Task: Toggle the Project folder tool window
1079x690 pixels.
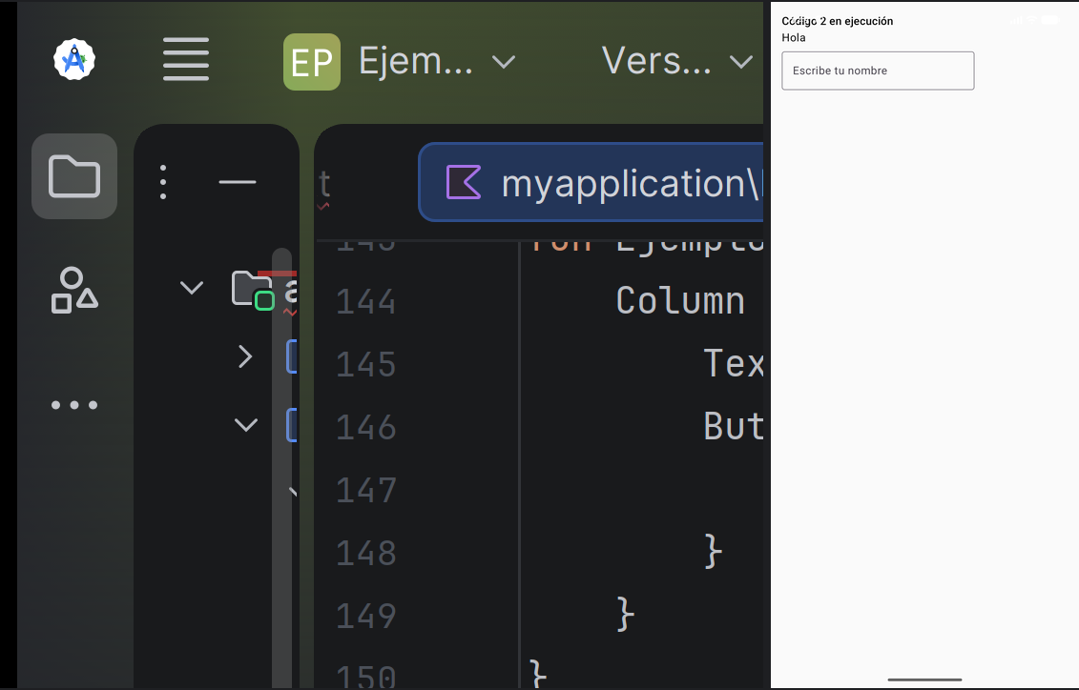Action: coord(74,176)
